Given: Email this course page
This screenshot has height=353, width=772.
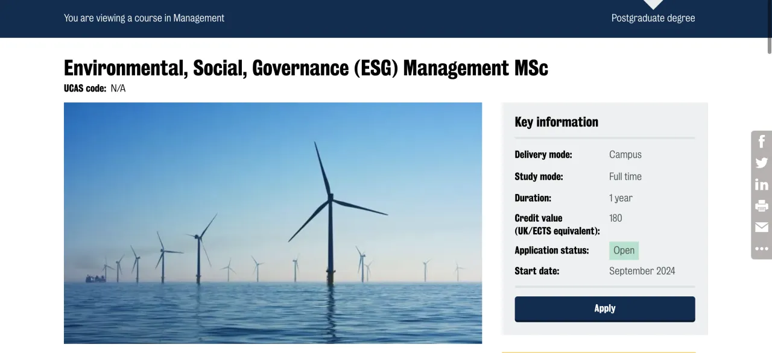Looking at the screenshot, I should (762, 227).
